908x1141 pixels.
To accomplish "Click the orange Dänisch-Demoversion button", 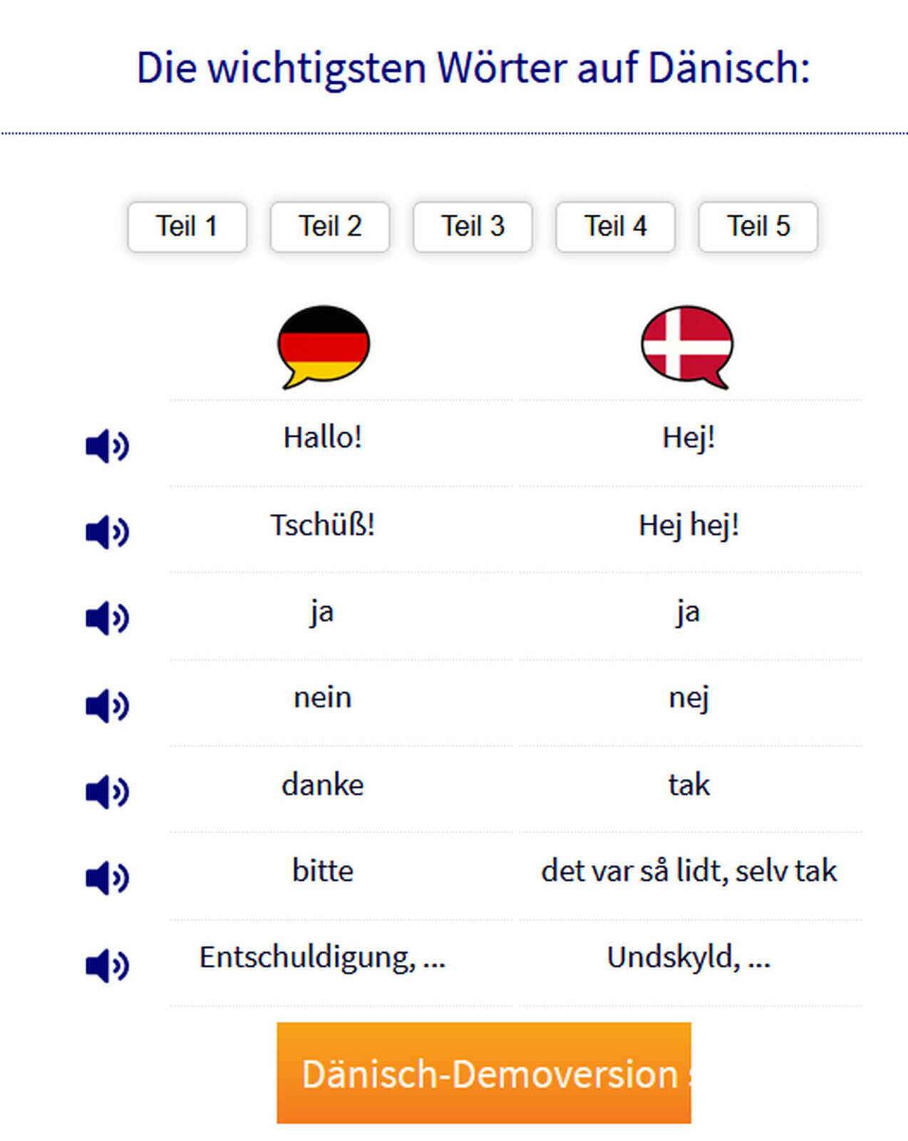I will pyautogui.click(x=484, y=1073).
